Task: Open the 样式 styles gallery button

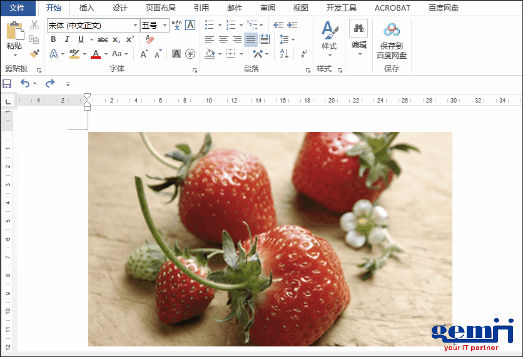Action: (329, 36)
